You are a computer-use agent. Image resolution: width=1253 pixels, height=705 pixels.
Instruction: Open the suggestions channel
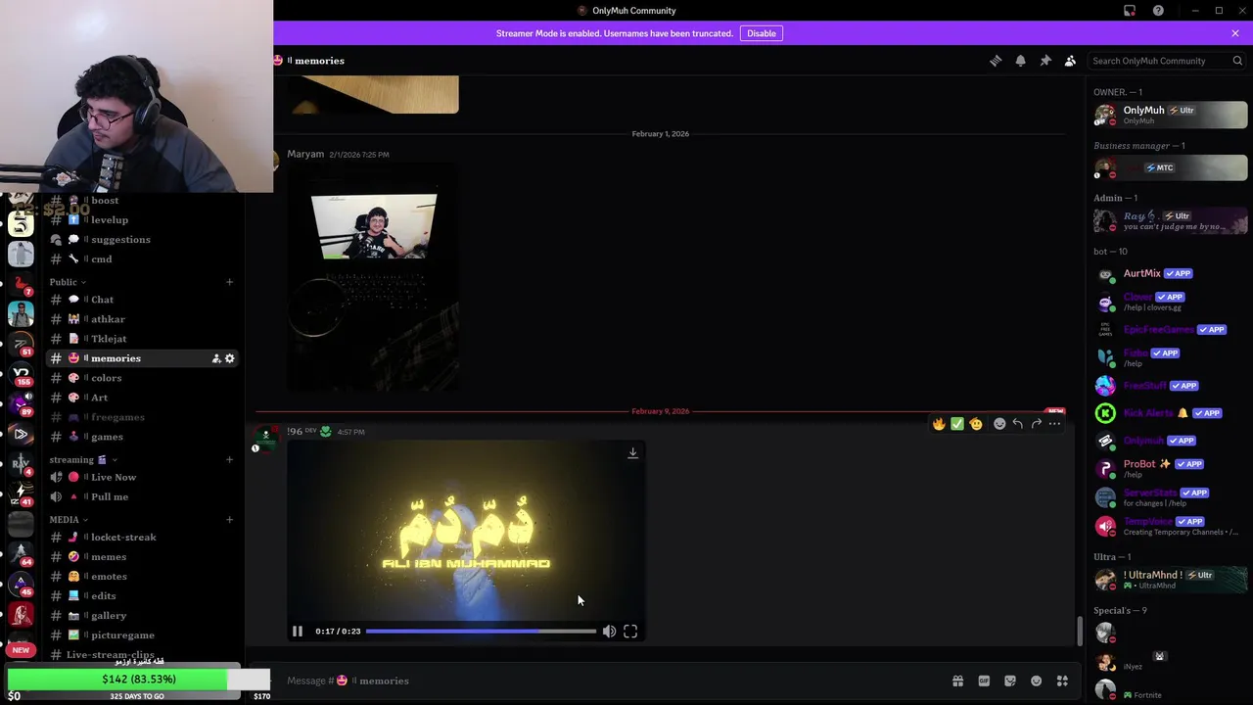[x=142, y=240]
